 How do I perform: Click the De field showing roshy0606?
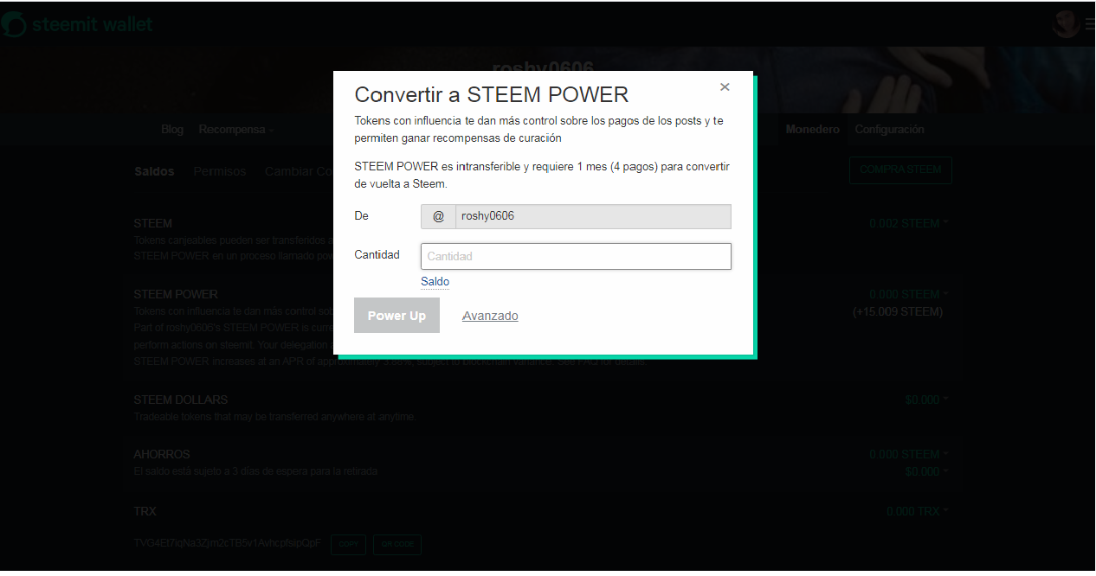click(593, 216)
